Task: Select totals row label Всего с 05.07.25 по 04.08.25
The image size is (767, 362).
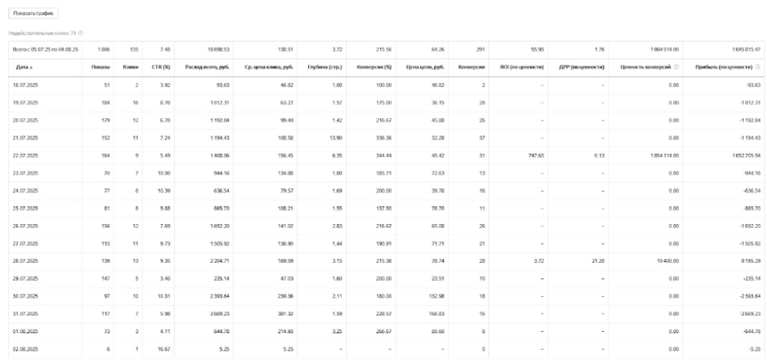Action: pyautogui.click(x=45, y=49)
